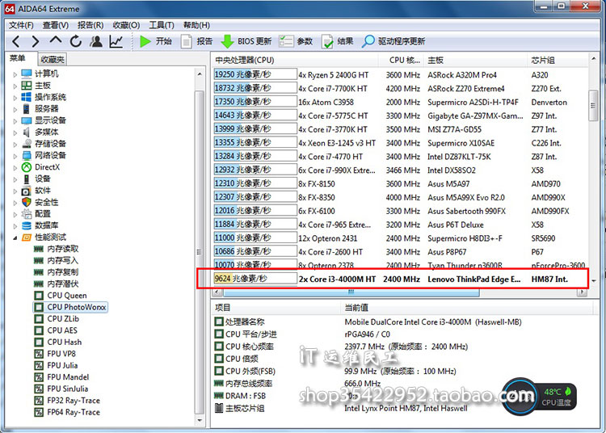This screenshot has height=433, width=606.
Task: Expand the 计算机 tree node
Action: point(15,74)
